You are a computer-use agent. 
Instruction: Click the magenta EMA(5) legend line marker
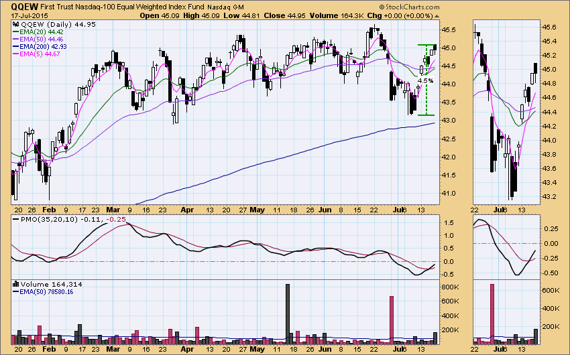click(15, 54)
